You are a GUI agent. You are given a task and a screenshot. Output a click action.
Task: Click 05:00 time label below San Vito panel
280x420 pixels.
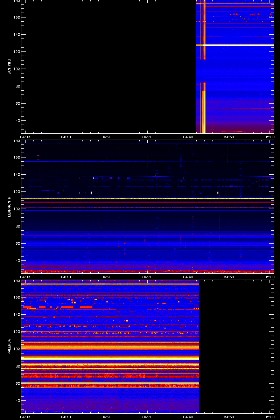coord(269,137)
